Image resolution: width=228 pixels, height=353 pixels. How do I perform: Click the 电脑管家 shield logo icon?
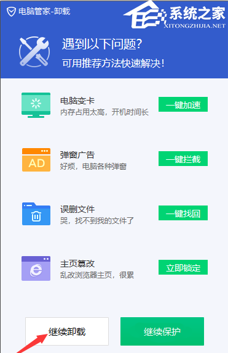pos(11,12)
